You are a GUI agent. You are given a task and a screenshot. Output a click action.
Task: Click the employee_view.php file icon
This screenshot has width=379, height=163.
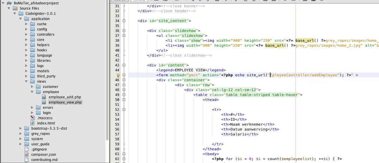(x=44, y=102)
